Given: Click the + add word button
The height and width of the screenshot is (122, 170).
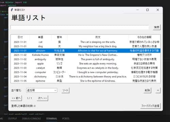Looking at the screenshot, I should pos(158,90).
